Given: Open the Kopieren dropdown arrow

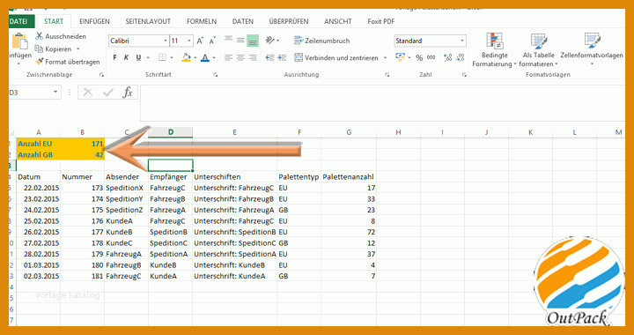Looking at the screenshot, I should 78,49.
